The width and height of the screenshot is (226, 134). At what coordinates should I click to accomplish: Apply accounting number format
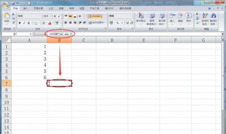(111, 23)
